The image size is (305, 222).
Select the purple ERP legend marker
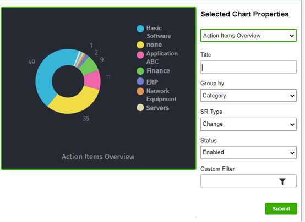click(x=140, y=81)
